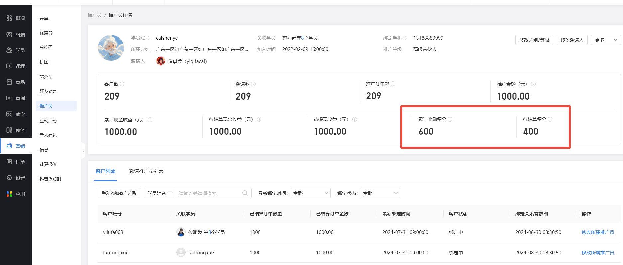The width and height of the screenshot is (623, 265).
Task: Open the 设置 settings gear icon
Action: [9, 178]
